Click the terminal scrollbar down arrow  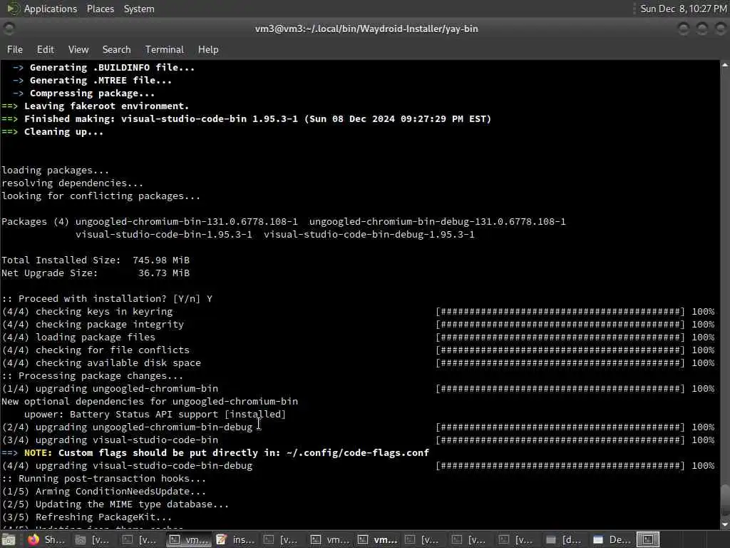coord(725,524)
